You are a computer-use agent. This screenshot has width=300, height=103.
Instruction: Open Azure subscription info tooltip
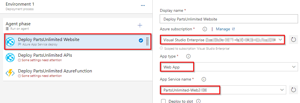(205, 29)
